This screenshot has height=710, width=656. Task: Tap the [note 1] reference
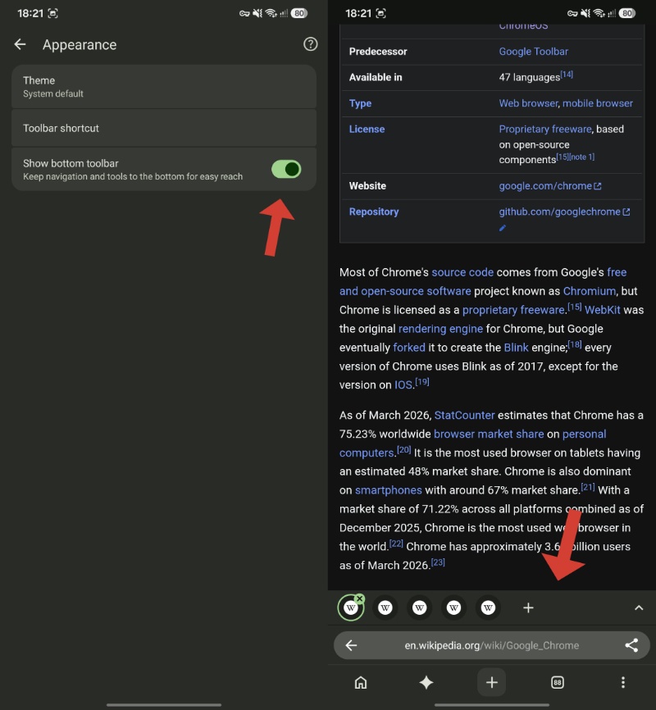(581, 157)
